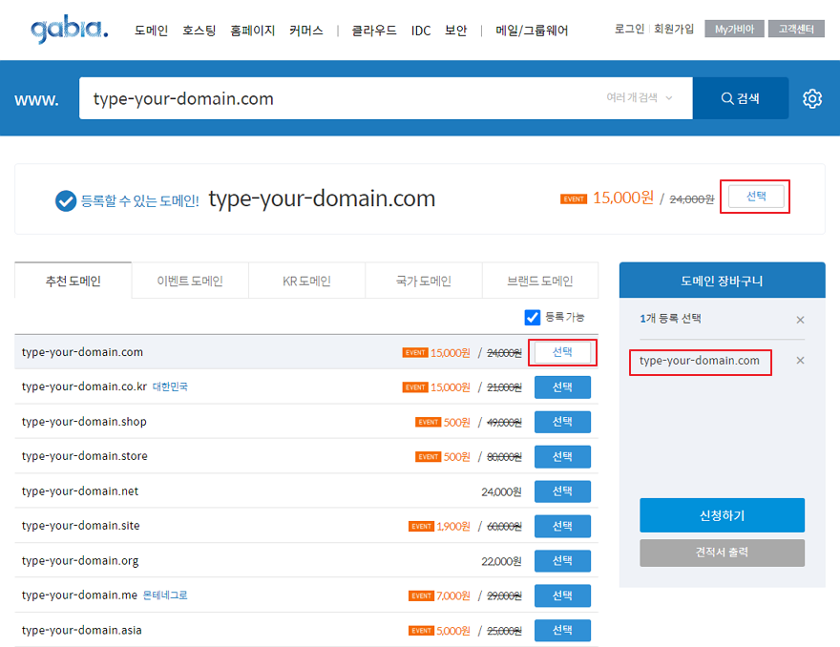Open the My가비아 button

pos(734,29)
